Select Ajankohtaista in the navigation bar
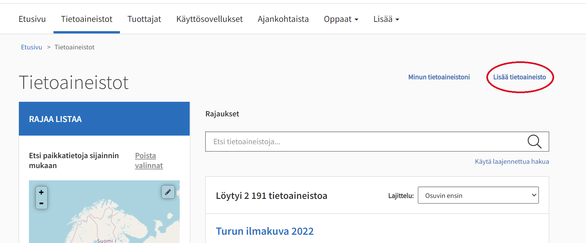This screenshot has height=243, width=586. point(283,19)
